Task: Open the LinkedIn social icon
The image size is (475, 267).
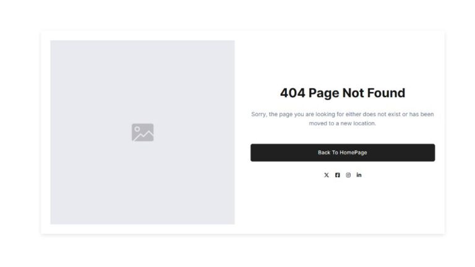Action: click(x=359, y=175)
